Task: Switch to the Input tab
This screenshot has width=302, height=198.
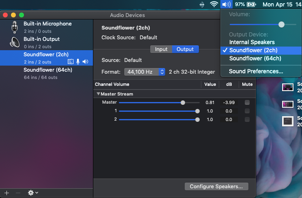Action: tap(161, 49)
